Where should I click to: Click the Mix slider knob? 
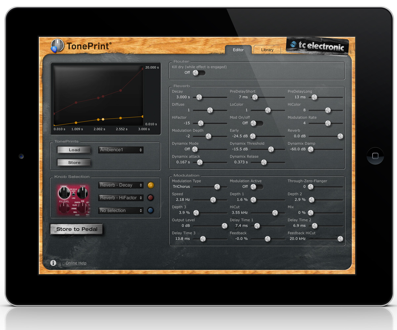(311, 213)
